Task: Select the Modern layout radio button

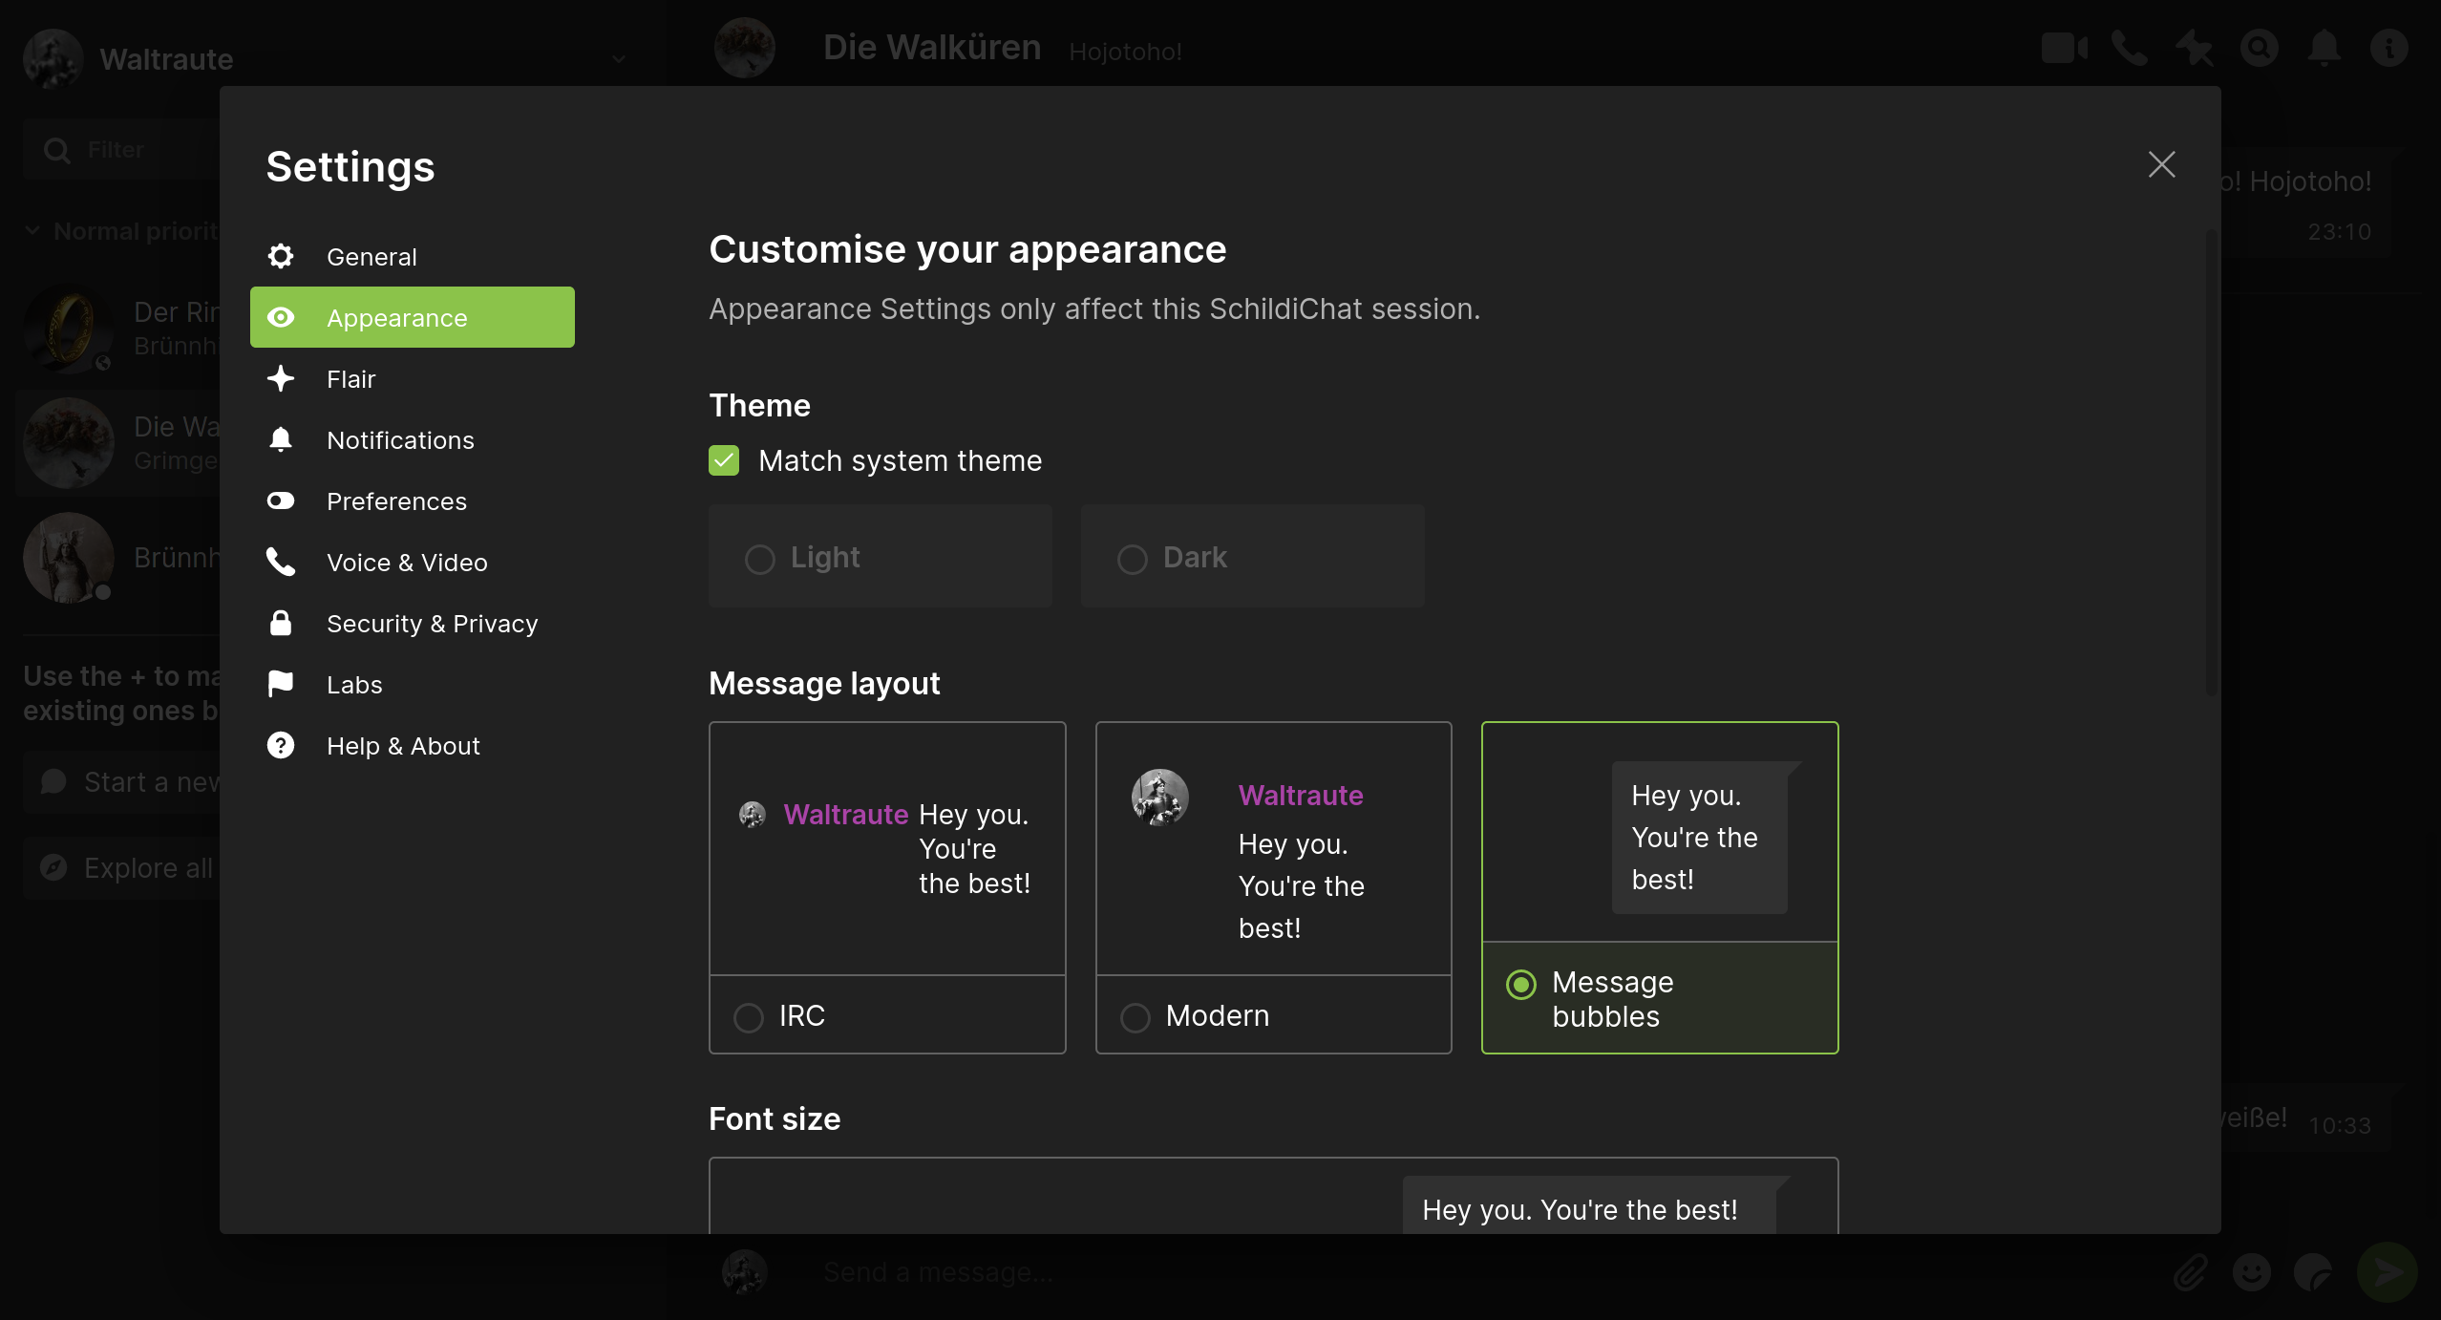Action: [x=1136, y=1017]
